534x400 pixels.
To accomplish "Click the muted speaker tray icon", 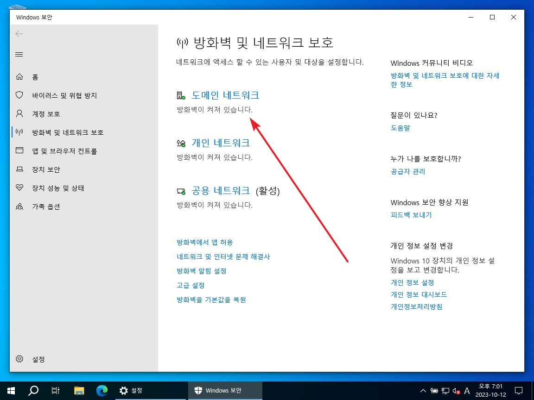I will click(x=456, y=391).
